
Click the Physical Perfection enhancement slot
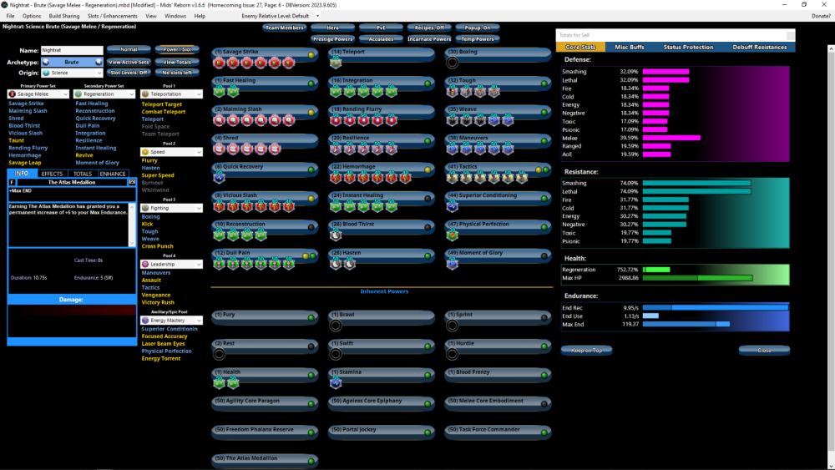click(x=453, y=235)
